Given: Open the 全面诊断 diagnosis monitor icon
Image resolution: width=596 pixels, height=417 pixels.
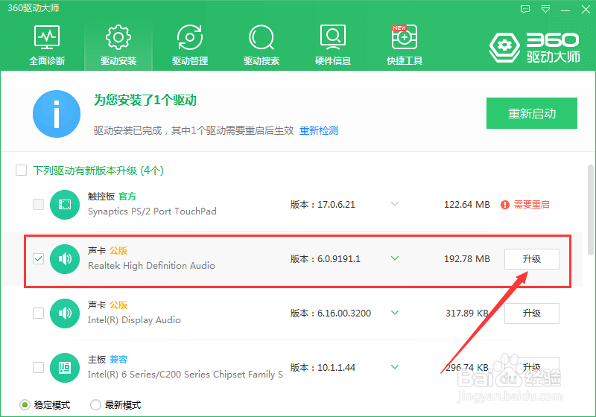Looking at the screenshot, I should pos(47,37).
